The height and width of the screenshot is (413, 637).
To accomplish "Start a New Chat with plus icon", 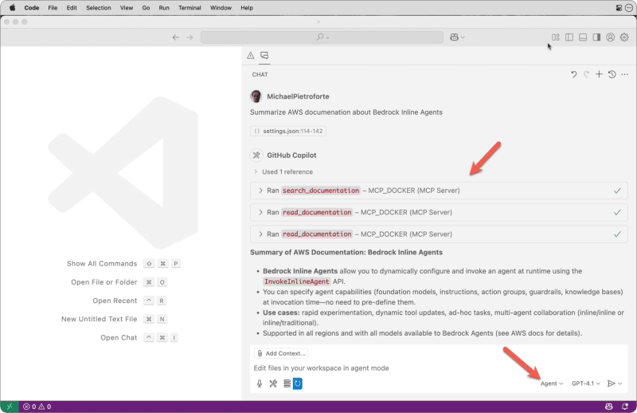I will click(x=599, y=74).
